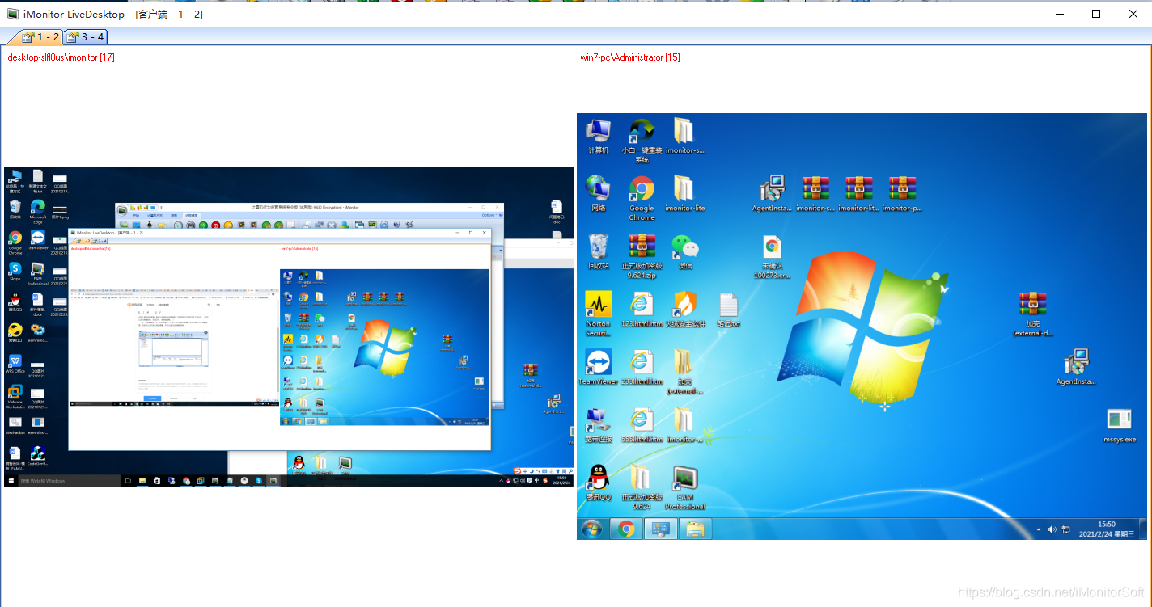1152x607 pixels.
Task: Launch 微信 shortcut on win7-pc desktop
Action: (x=685, y=251)
